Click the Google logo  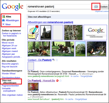(x=13, y=7)
